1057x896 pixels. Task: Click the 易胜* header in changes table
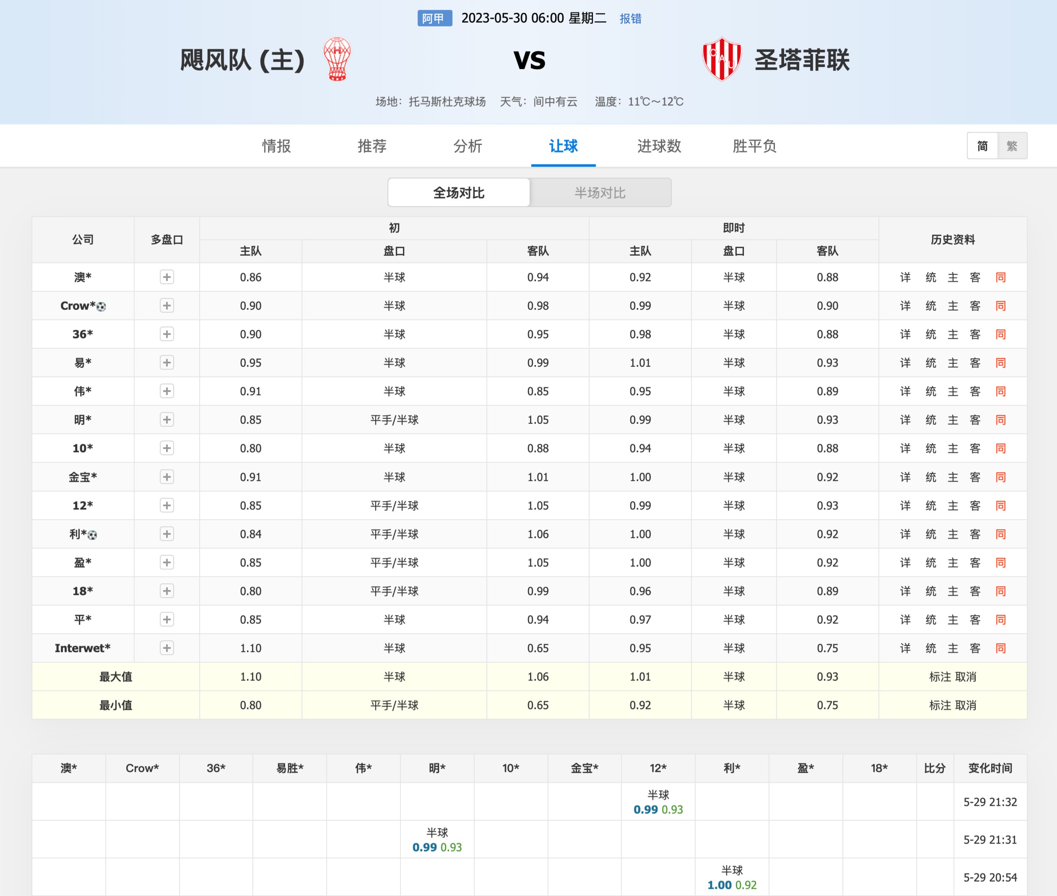pyautogui.click(x=290, y=768)
